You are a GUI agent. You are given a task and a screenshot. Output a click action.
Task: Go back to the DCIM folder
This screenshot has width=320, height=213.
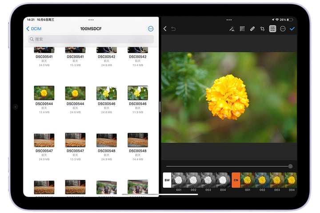34,29
